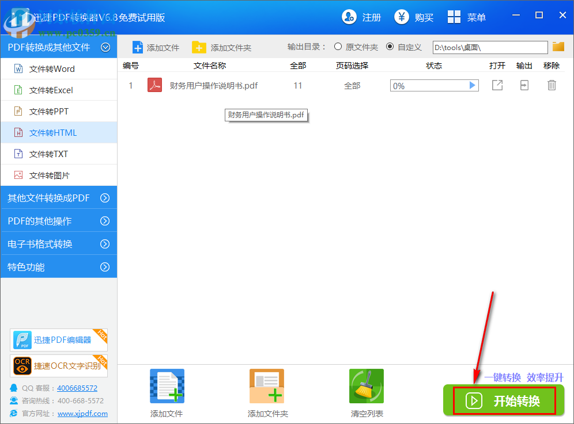Click the 输出 folder icon for the file
The width and height of the screenshot is (574, 424).
tap(524, 85)
